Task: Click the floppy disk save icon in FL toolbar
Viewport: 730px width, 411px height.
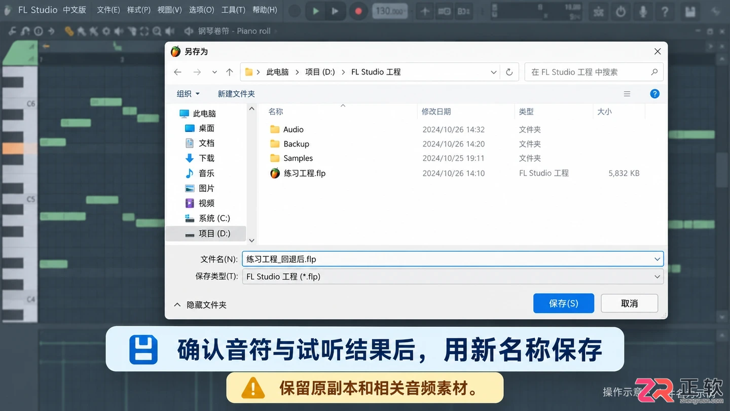Action: point(689,11)
